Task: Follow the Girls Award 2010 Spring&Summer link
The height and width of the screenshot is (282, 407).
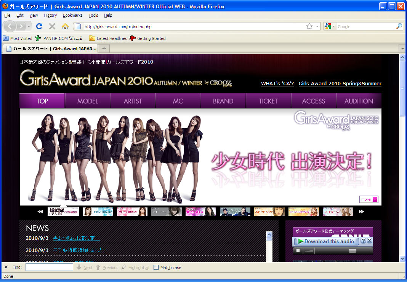Action: pyautogui.click(x=340, y=83)
